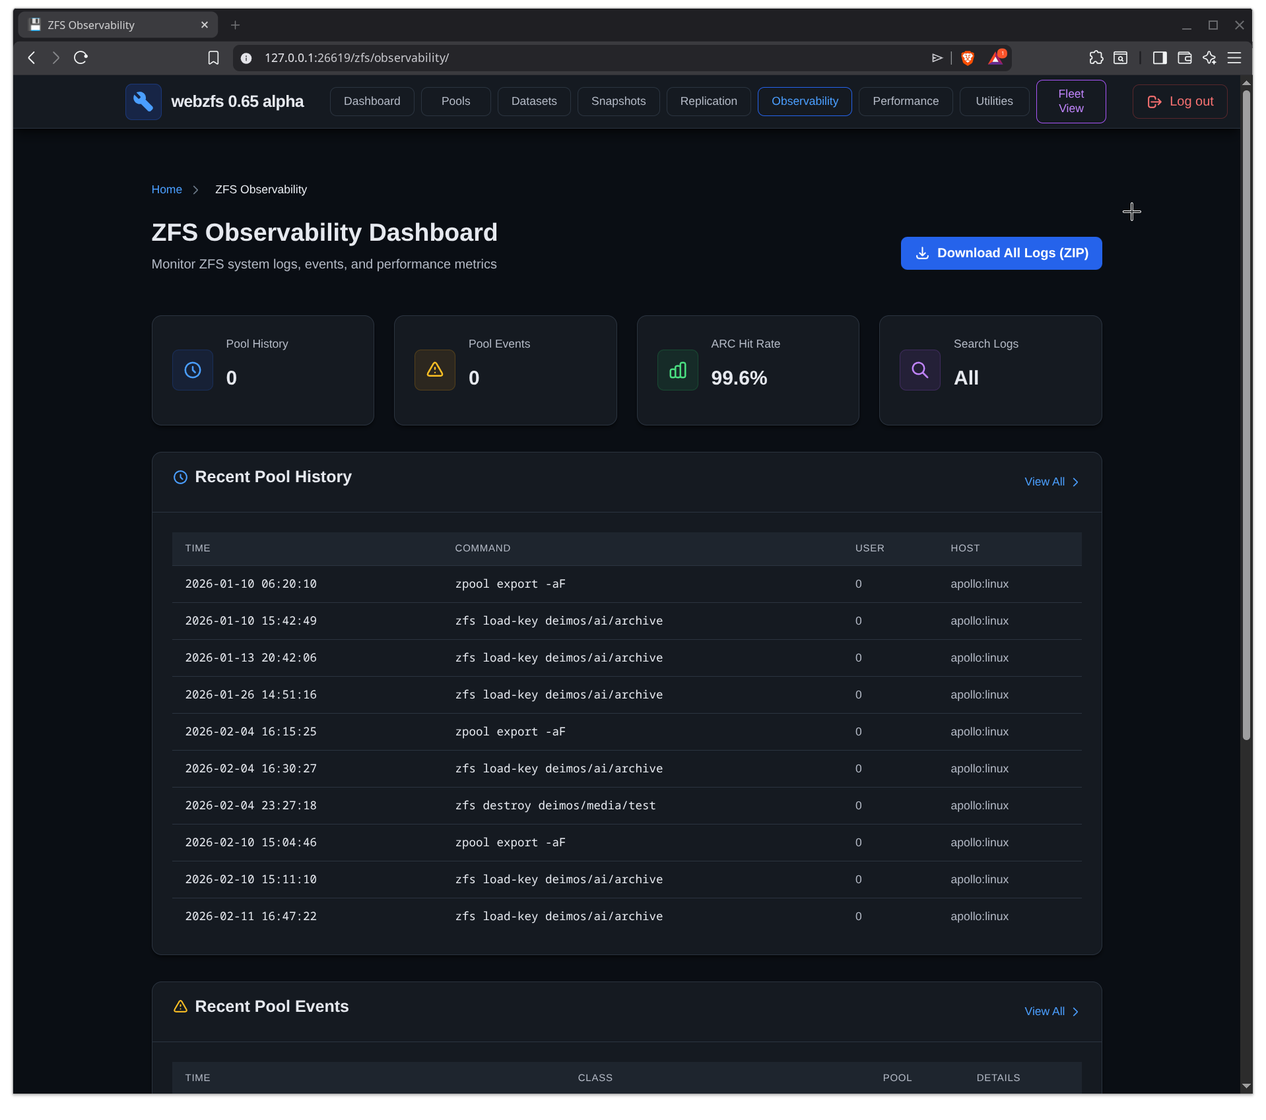Click the Recent Pool History clock icon
The width and height of the screenshot is (1266, 1120).
(x=180, y=477)
